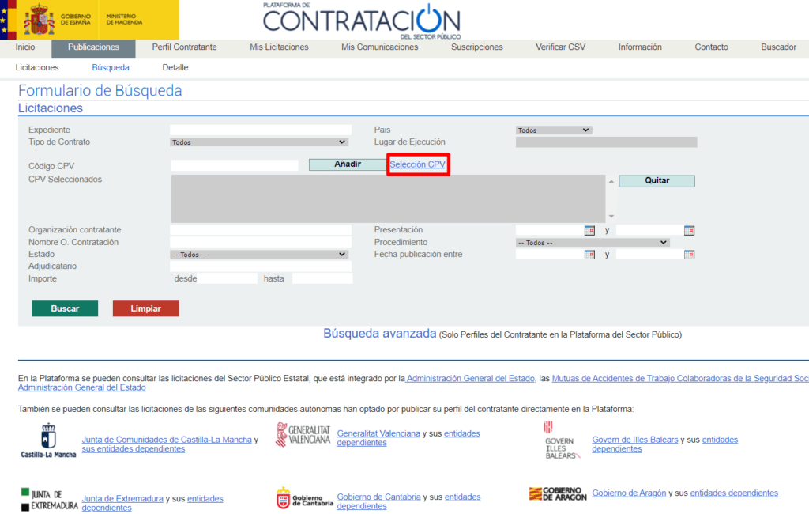Click the Generalitat Valenciana logo
The image size is (809, 514).
point(303,435)
